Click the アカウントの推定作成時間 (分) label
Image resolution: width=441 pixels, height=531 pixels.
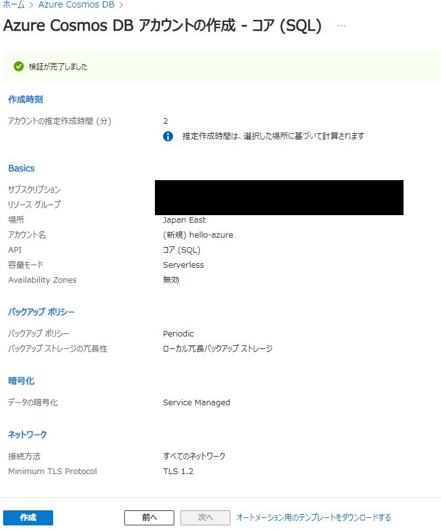coord(59,121)
